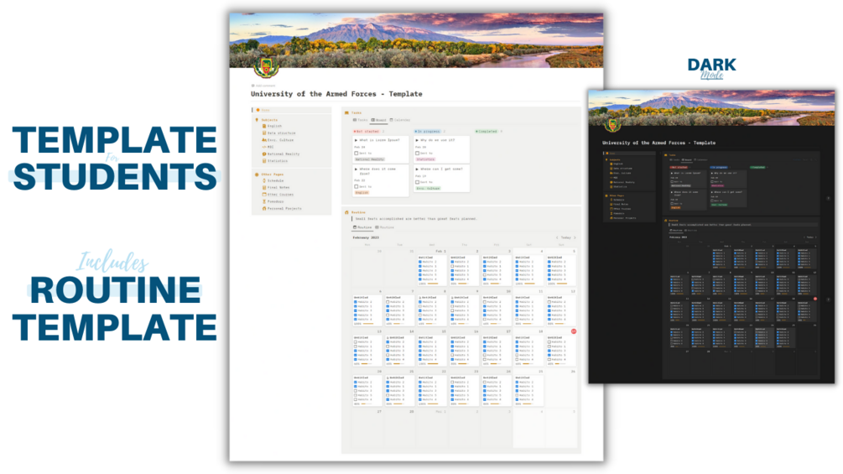Click mountain cover image of light page

(x=416, y=39)
